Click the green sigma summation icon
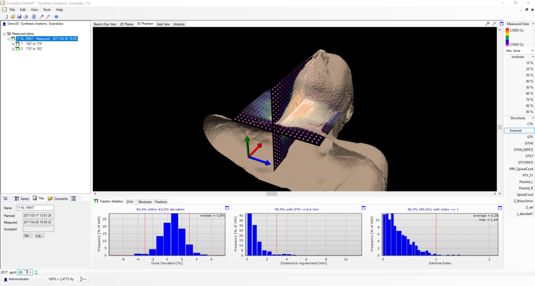Screen dimensions: 535x286 coord(37,272)
